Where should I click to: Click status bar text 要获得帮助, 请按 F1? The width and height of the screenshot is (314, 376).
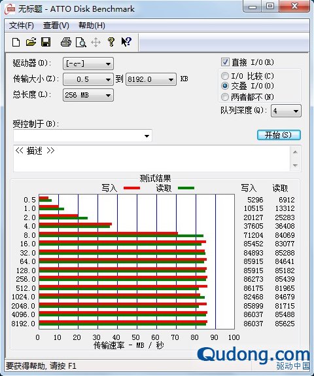41,366
